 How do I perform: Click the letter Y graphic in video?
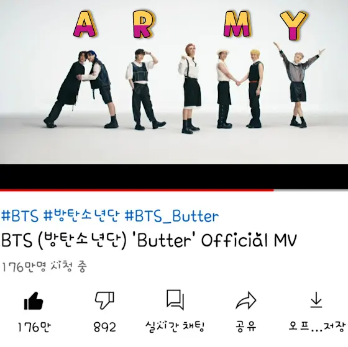[x=294, y=25]
